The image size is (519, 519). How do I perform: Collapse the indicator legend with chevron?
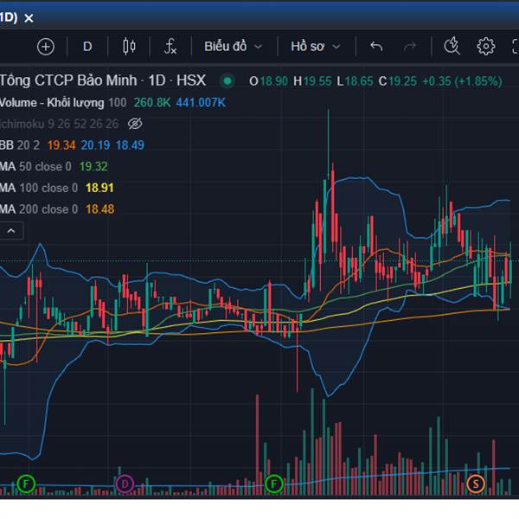tap(12, 231)
